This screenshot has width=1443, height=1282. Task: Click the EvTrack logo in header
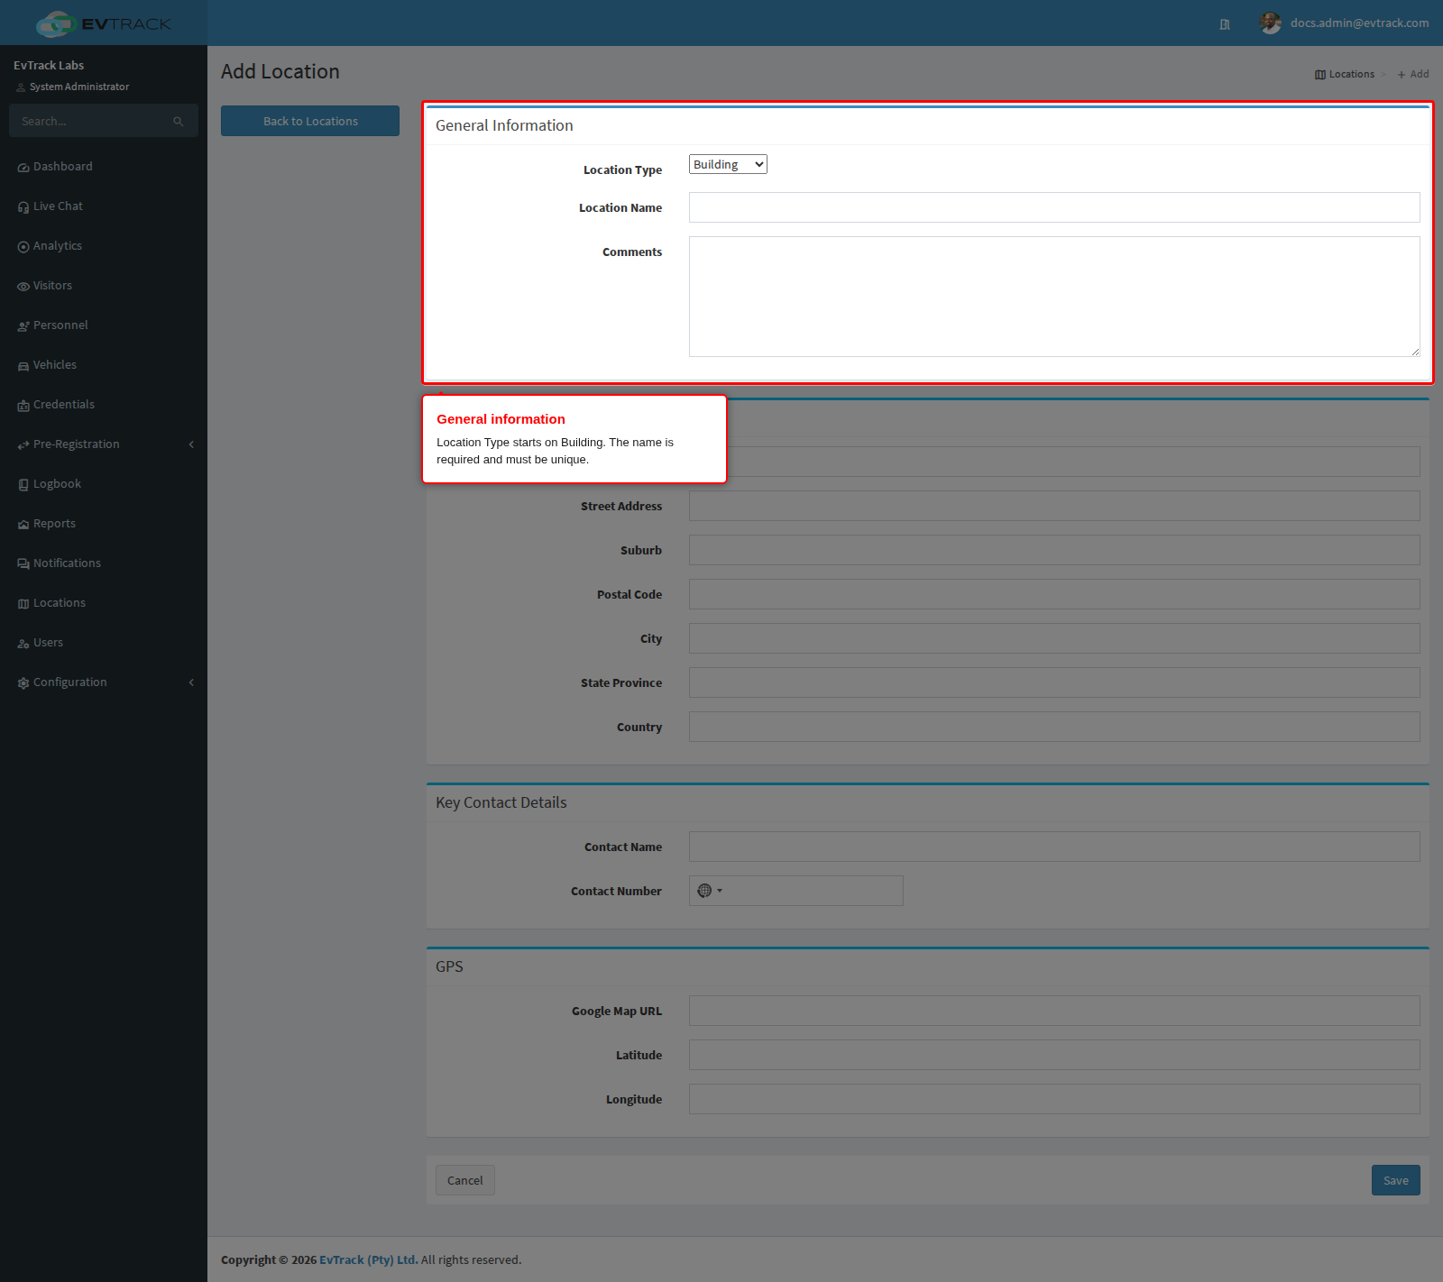pyautogui.click(x=104, y=23)
